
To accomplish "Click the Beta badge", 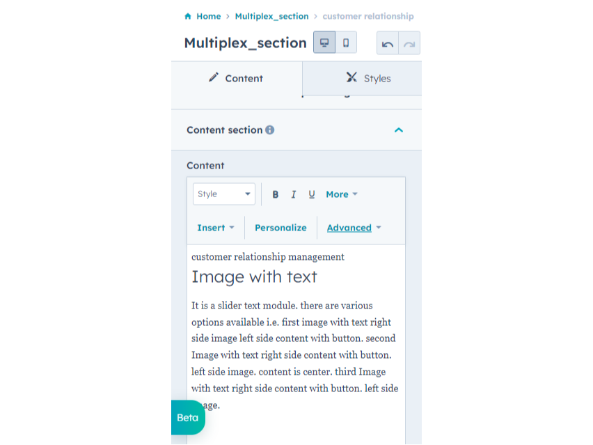I will (x=187, y=418).
